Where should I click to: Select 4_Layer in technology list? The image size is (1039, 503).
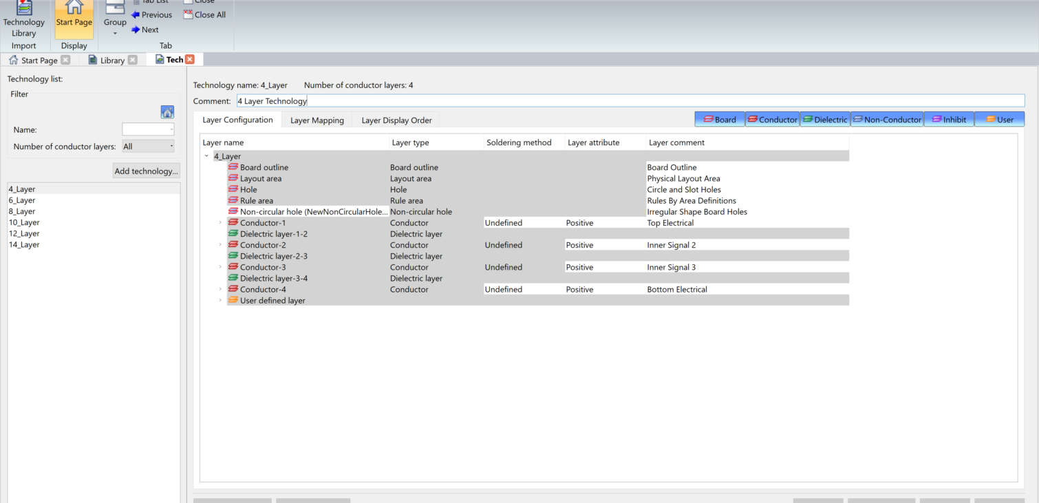coord(94,189)
